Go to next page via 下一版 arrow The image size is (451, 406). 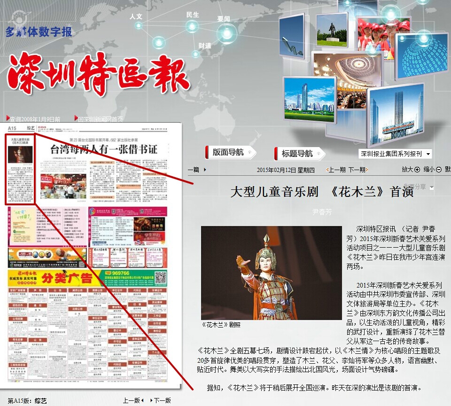tap(151, 400)
